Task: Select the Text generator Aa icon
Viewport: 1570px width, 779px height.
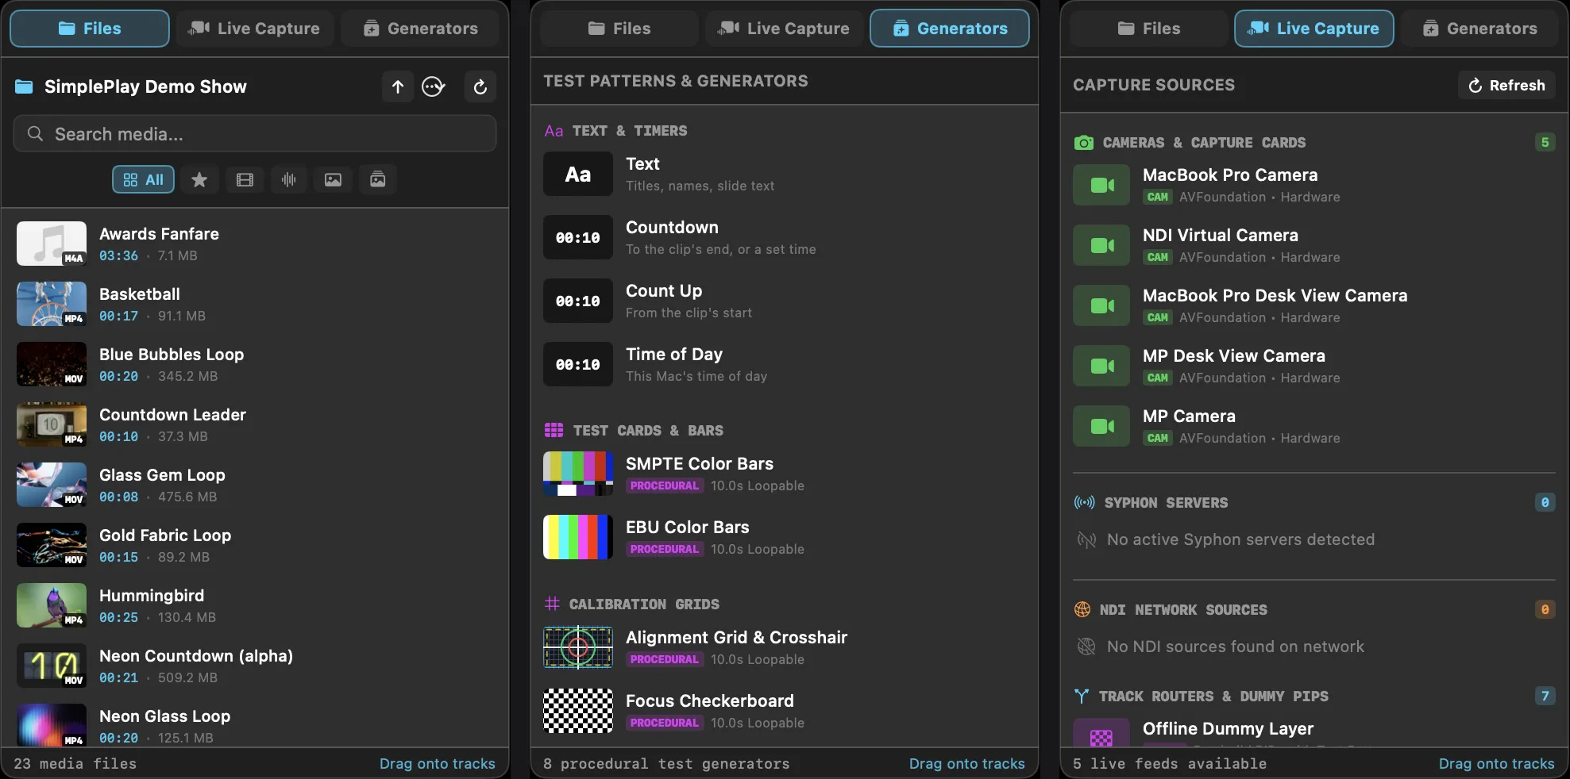Action: [578, 174]
